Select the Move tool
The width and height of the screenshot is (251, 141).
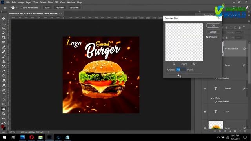coord(4,18)
